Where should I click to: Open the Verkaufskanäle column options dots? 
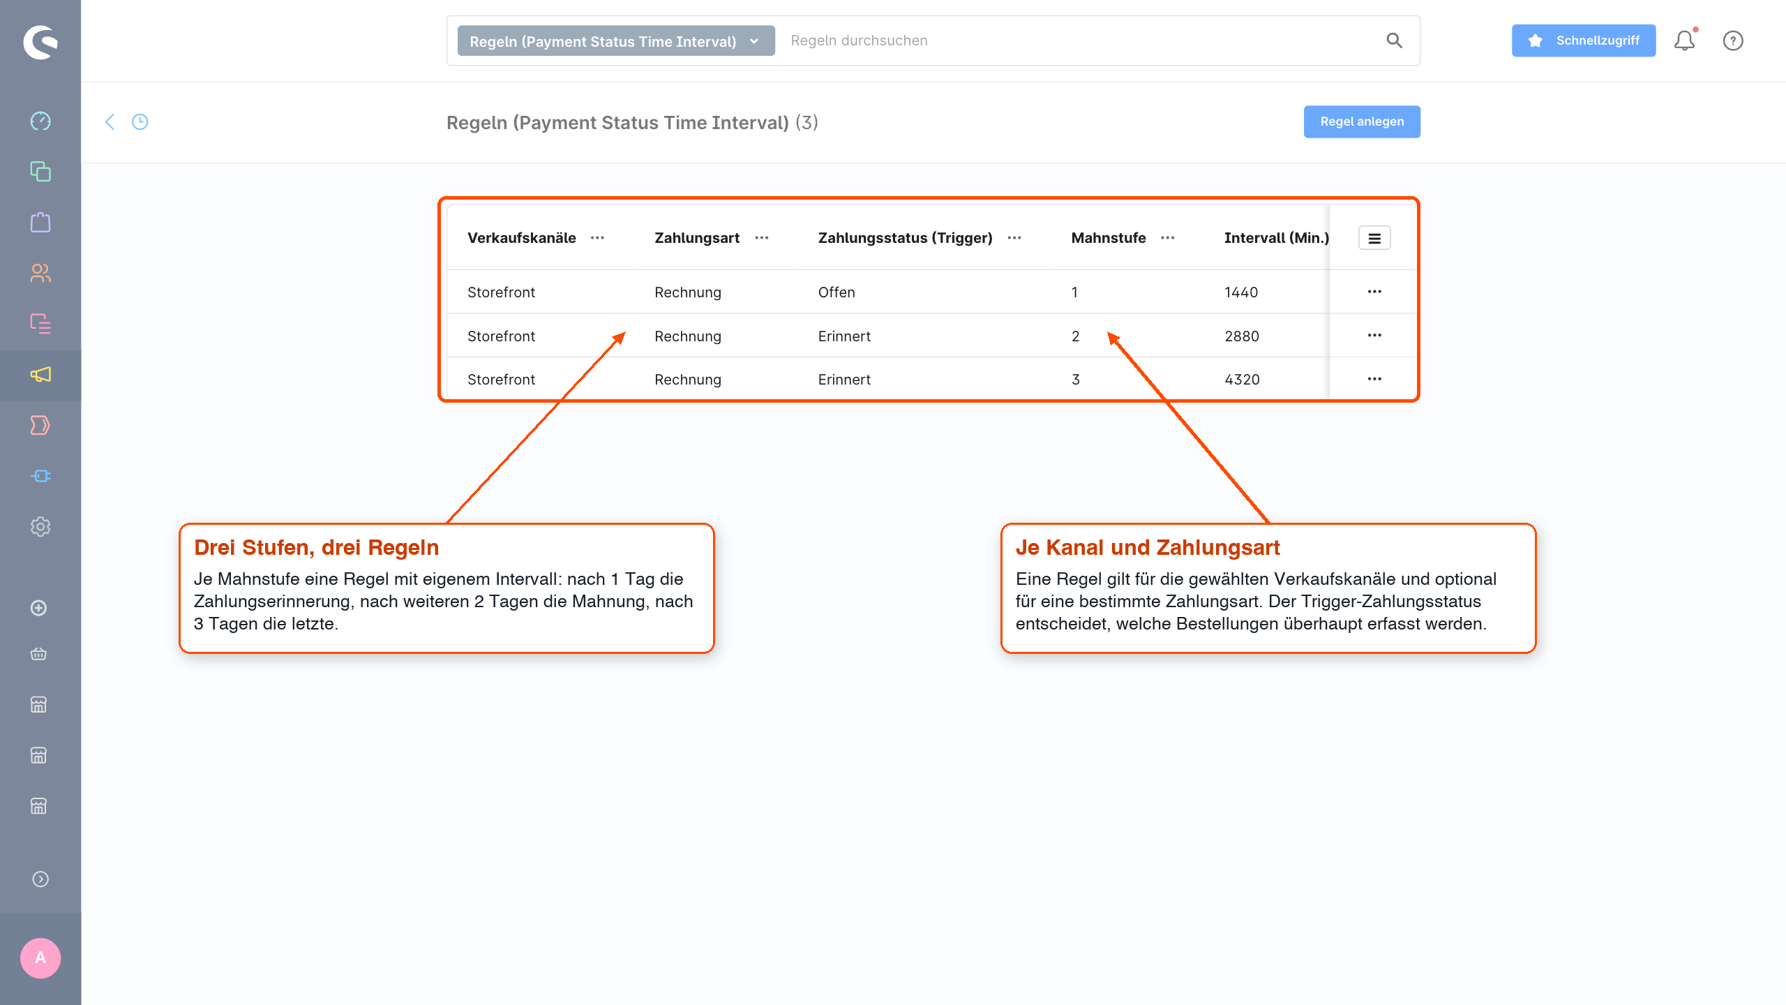[x=597, y=238]
